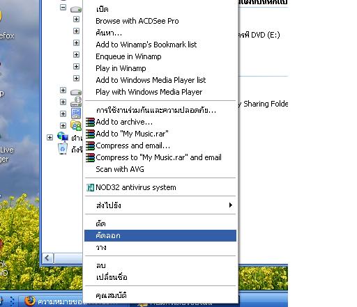Click the network drive icon in tree

pyautogui.click(x=76, y=102)
